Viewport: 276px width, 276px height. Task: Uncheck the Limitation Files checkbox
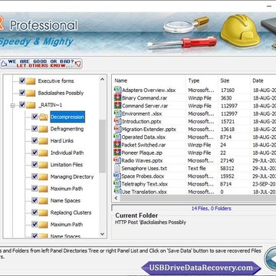pos(34,164)
